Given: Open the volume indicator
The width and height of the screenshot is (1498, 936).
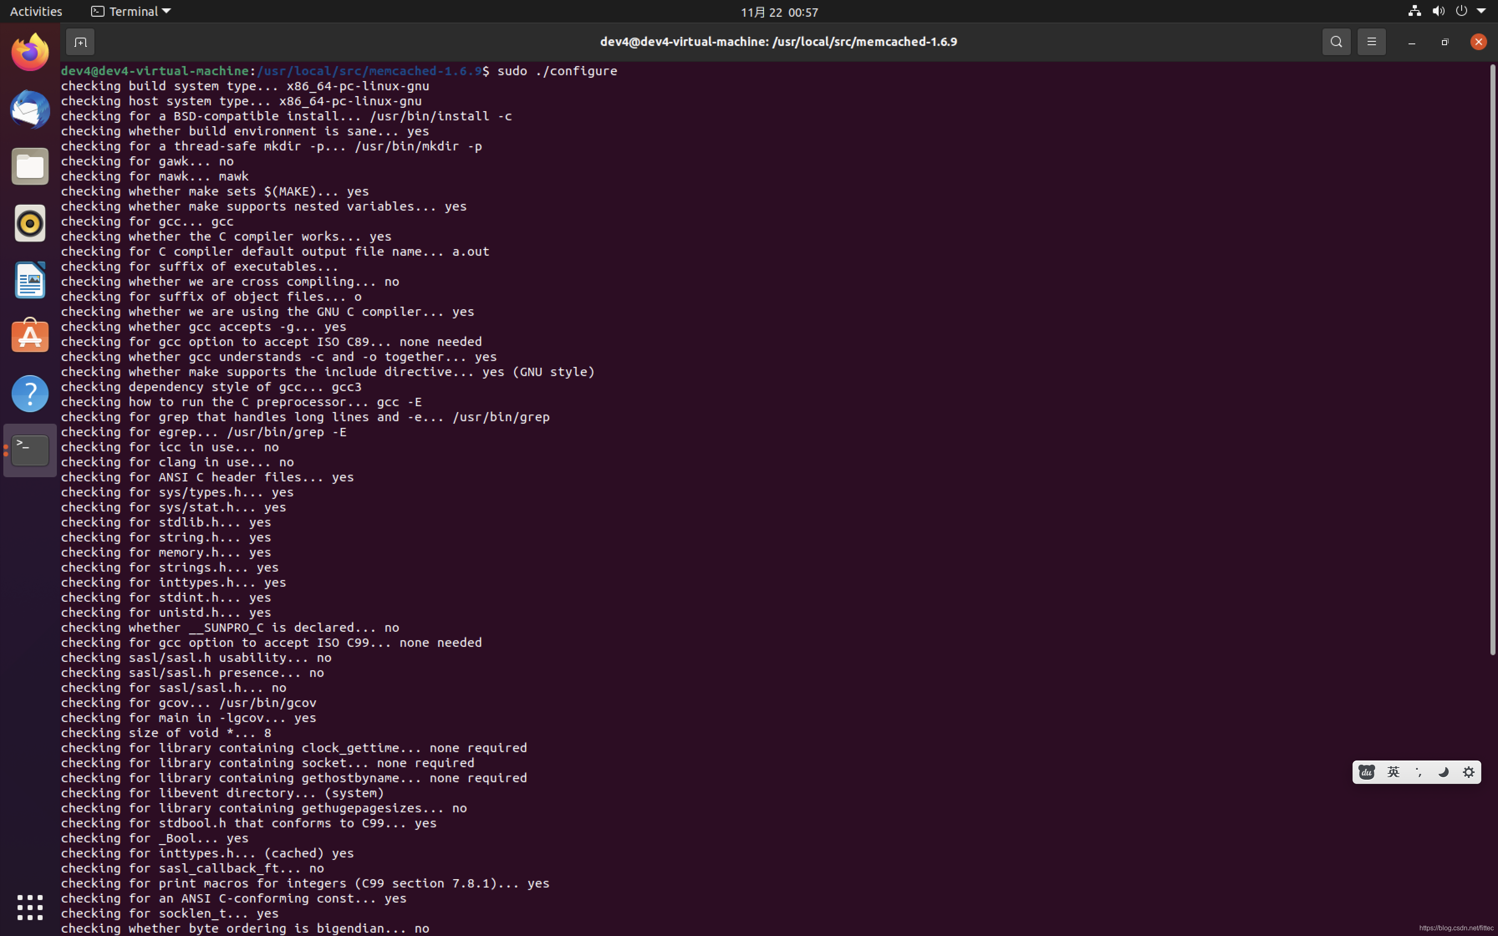Looking at the screenshot, I should pos(1438,10).
